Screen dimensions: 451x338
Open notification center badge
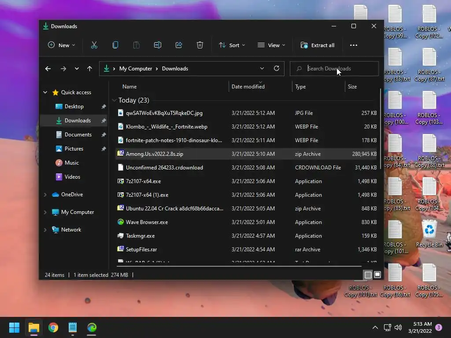click(439, 327)
